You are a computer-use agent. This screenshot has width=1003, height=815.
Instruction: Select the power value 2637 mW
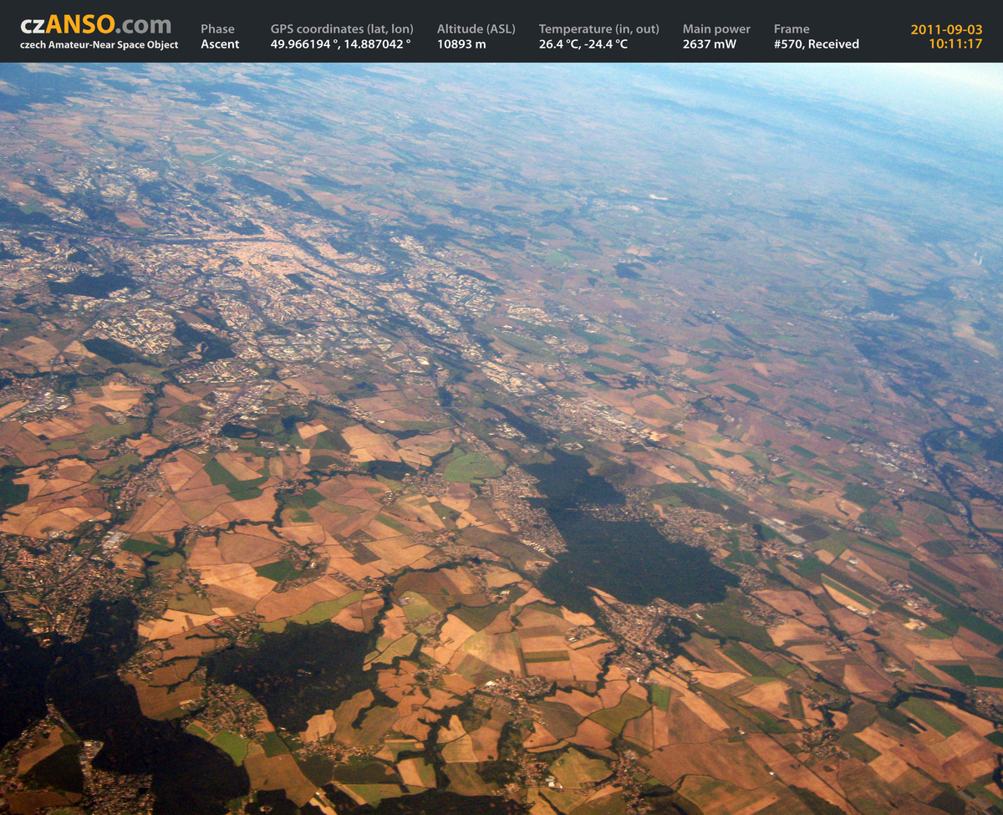[710, 44]
